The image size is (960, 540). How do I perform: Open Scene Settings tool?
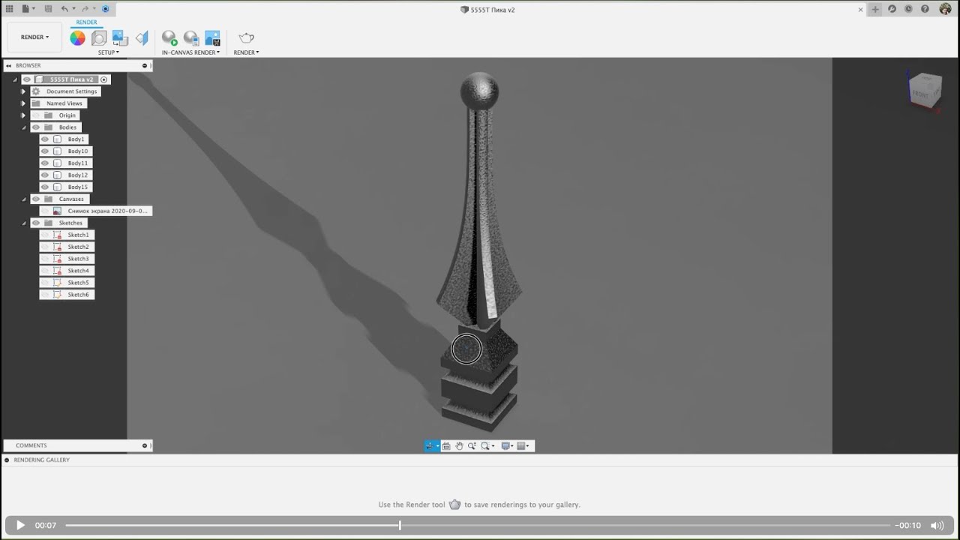pyautogui.click(x=99, y=38)
